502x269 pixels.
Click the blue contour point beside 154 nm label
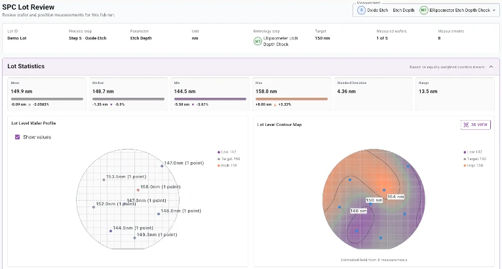point(384,190)
